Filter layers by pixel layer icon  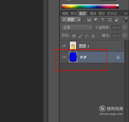pyautogui.click(x=89, y=20)
